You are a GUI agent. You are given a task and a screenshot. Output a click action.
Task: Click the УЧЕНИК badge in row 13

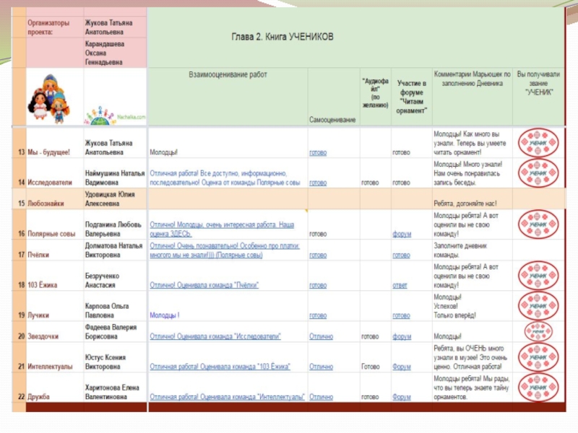click(x=538, y=142)
